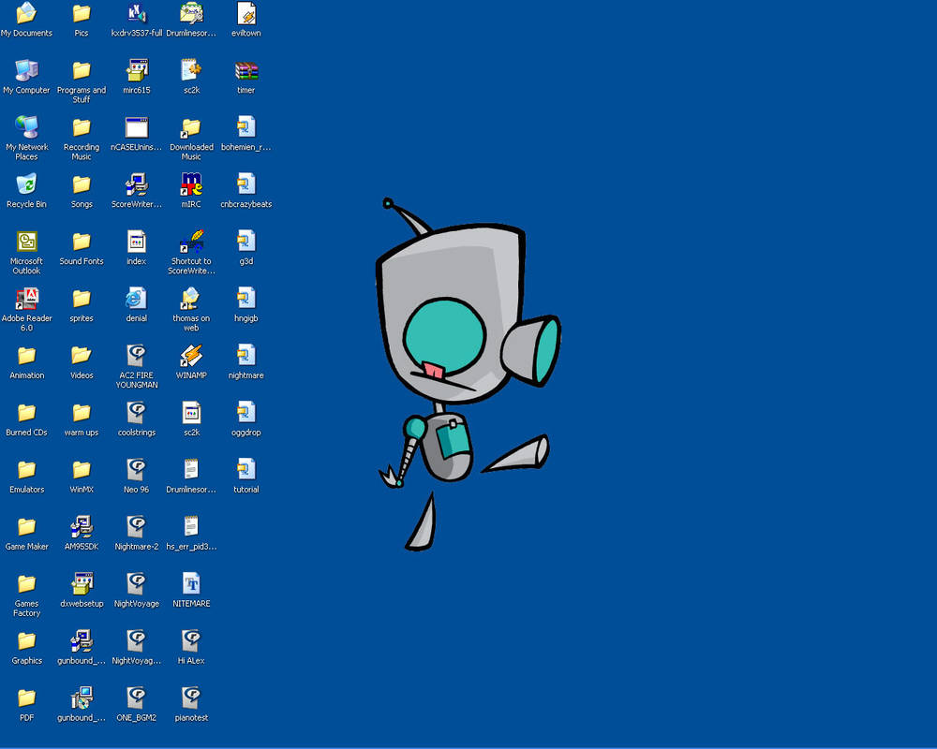The width and height of the screenshot is (937, 749).
Task: Click the tutorial file icon
Action: click(246, 476)
